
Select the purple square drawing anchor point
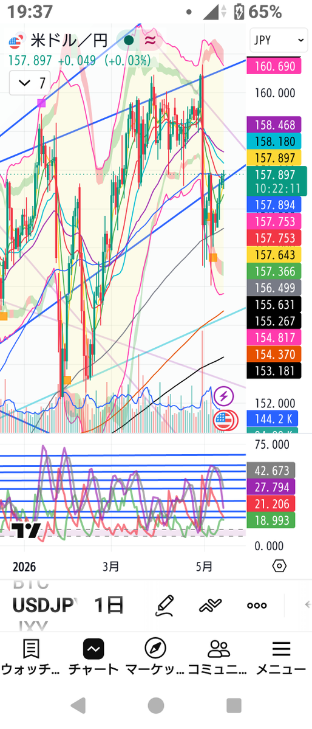(42, 103)
